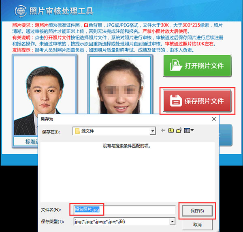Click the 另存为 dialog title
243x232 pixels.
coord(47,119)
